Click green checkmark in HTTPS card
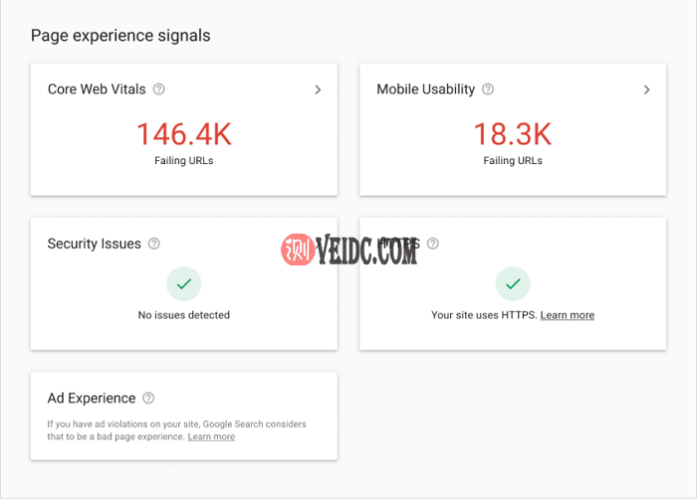Image resolution: width=697 pixels, height=499 pixels. click(x=513, y=284)
